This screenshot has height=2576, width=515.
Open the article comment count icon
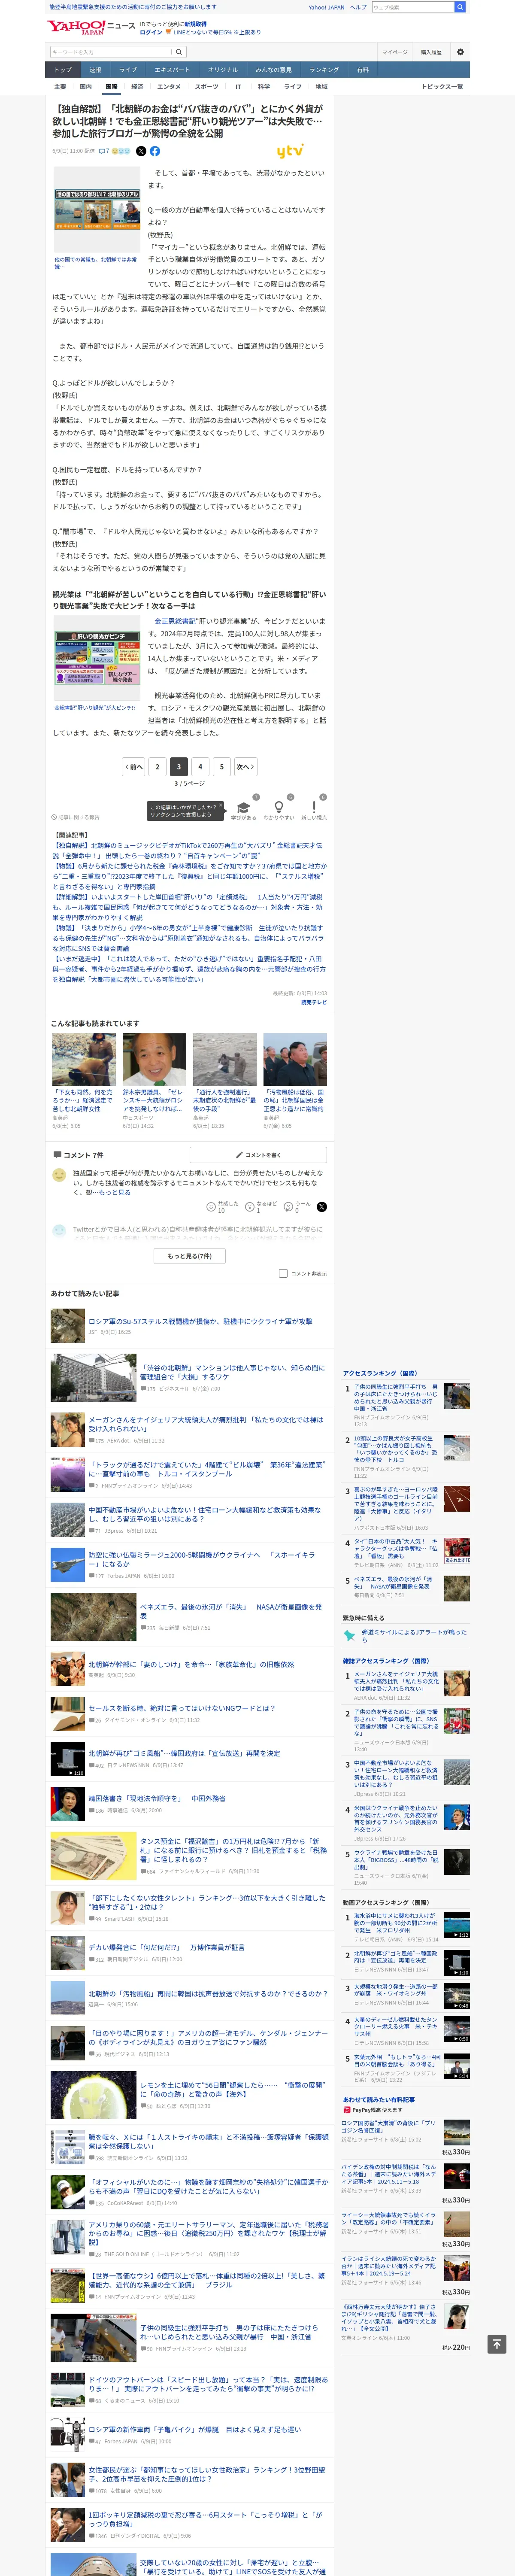click(103, 151)
